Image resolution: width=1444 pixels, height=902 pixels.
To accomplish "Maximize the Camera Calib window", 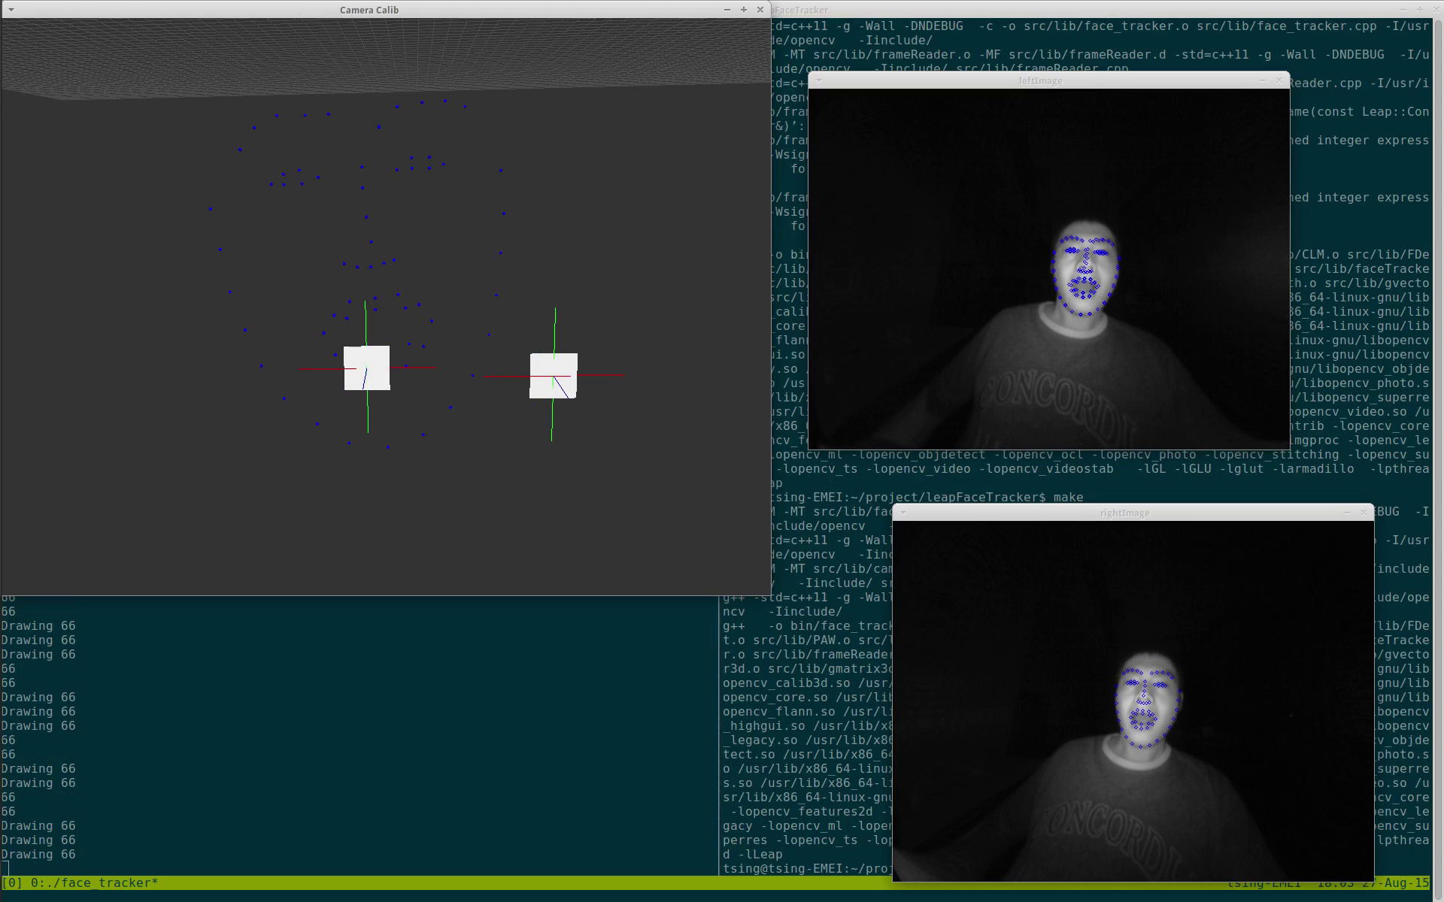I will click(743, 10).
